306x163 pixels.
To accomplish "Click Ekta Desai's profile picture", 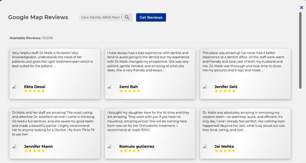I will (15, 87).
